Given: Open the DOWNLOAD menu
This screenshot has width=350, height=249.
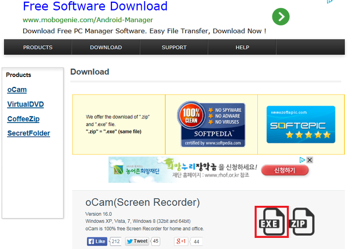Looking at the screenshot, I should coord(106,47).
